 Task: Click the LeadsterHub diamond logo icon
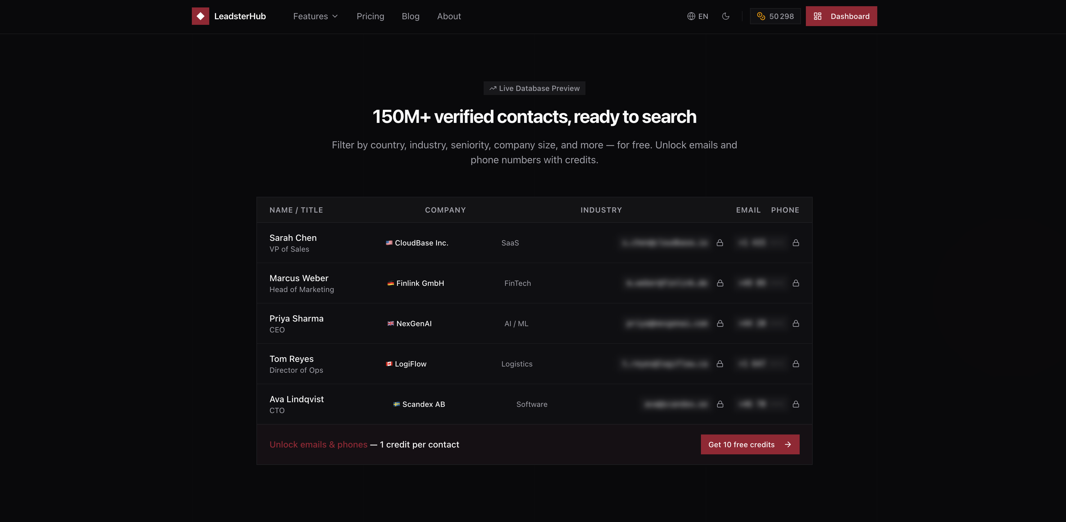click(x=200, y=16)
